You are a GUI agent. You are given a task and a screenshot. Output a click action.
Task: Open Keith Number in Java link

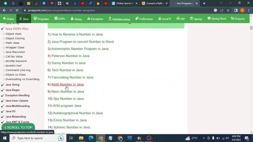coord(68,84)
